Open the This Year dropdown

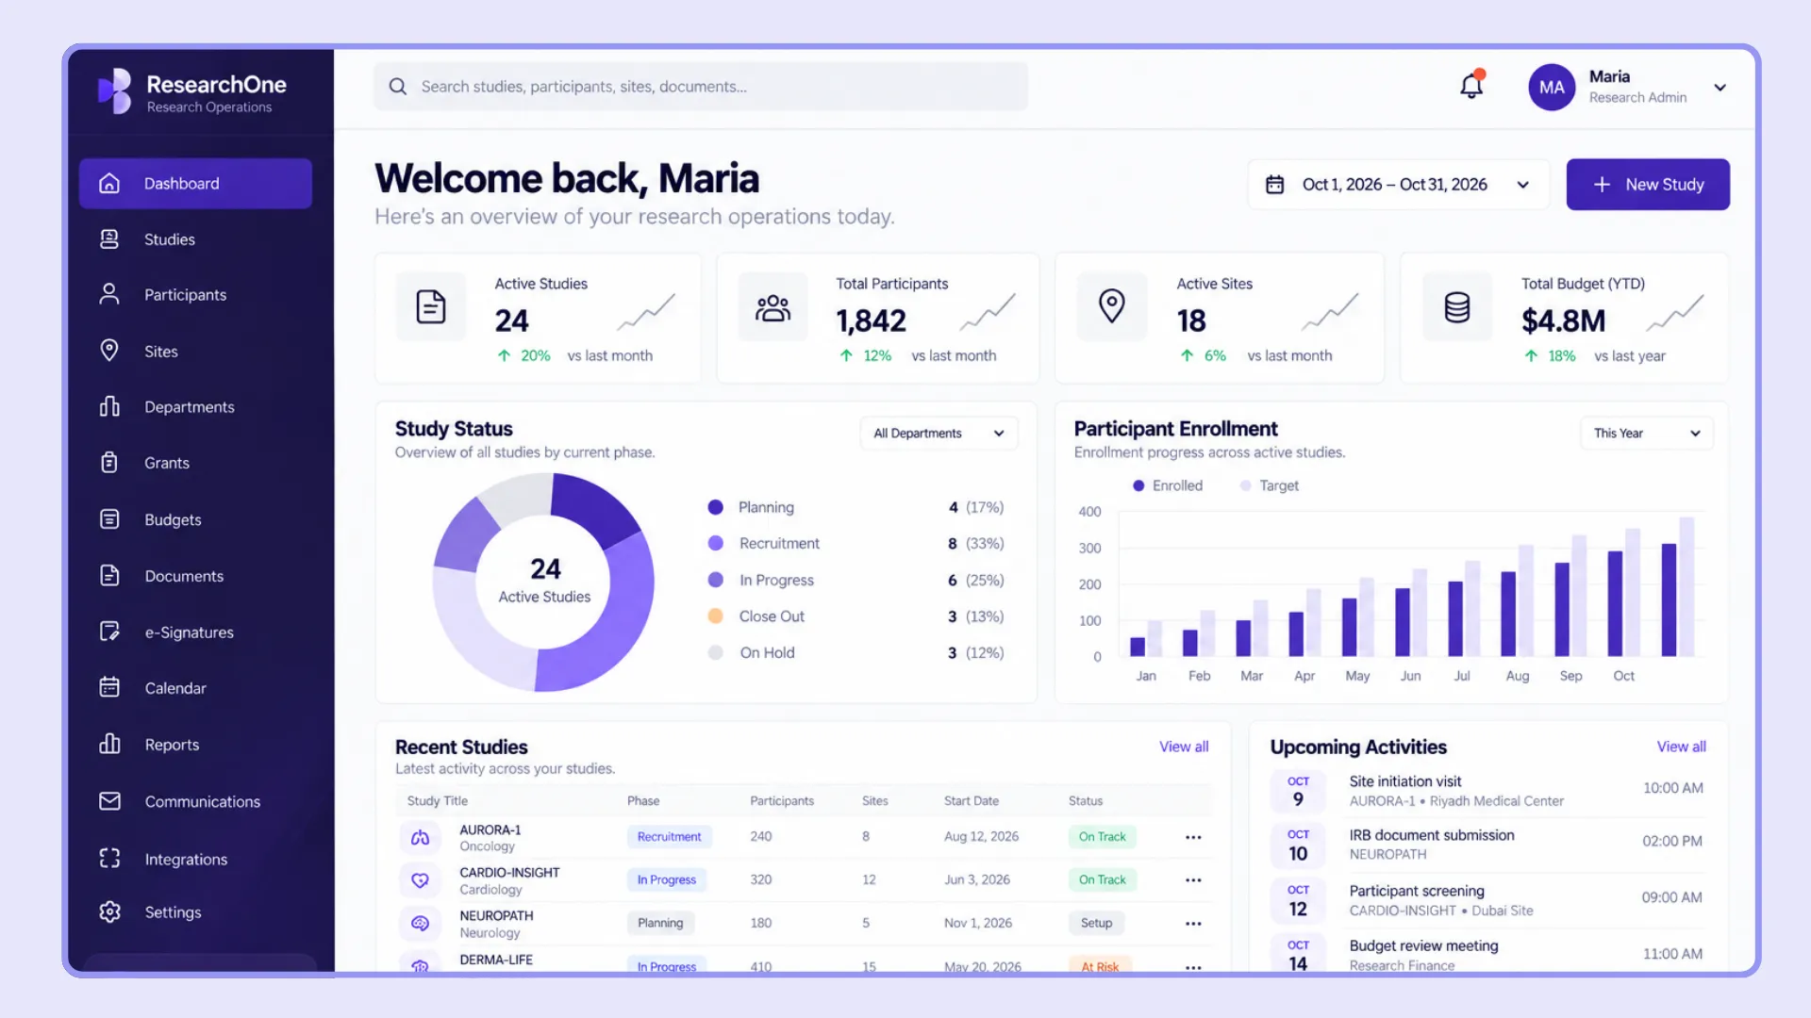(x=1646, y=434)
